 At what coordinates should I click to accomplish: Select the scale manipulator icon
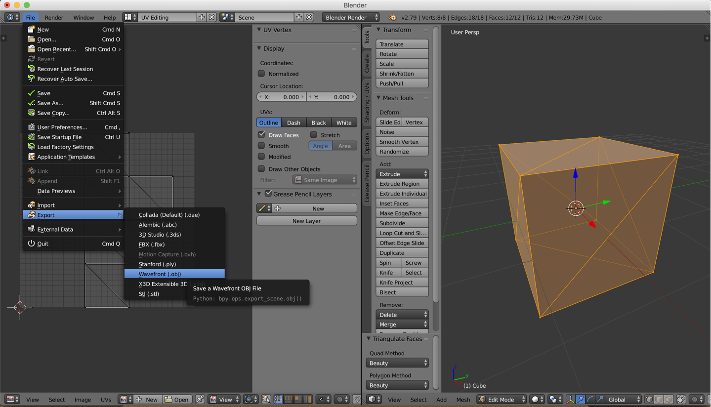click(x=600, y=399)
